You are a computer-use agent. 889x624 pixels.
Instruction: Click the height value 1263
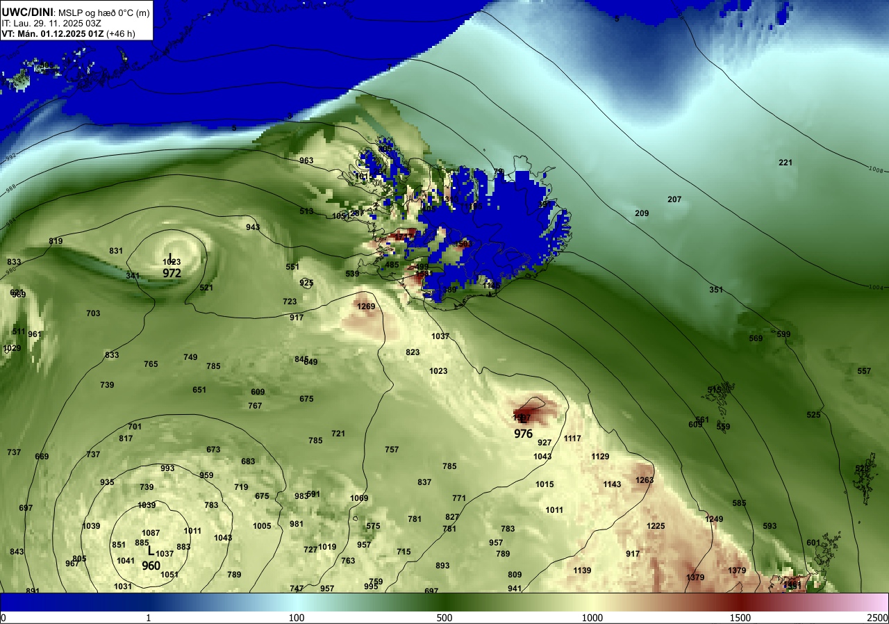645,480
